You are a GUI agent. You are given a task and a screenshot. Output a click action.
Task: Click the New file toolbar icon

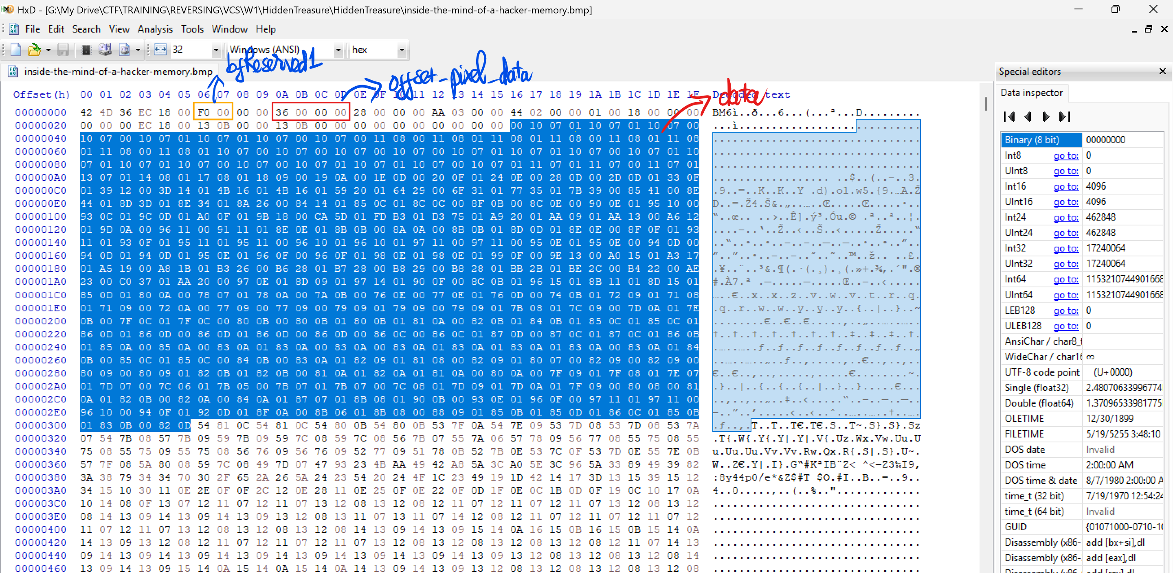16,50
